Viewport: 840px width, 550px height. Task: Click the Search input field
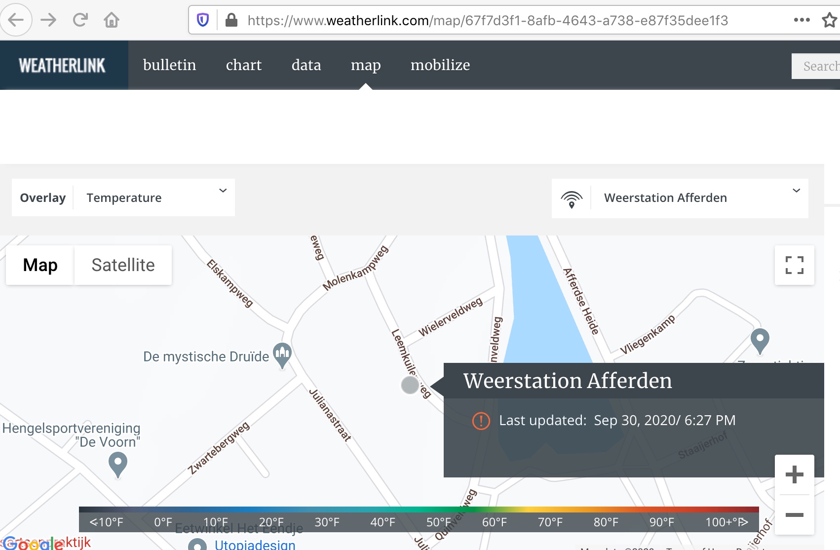click(x=817, y=66)
